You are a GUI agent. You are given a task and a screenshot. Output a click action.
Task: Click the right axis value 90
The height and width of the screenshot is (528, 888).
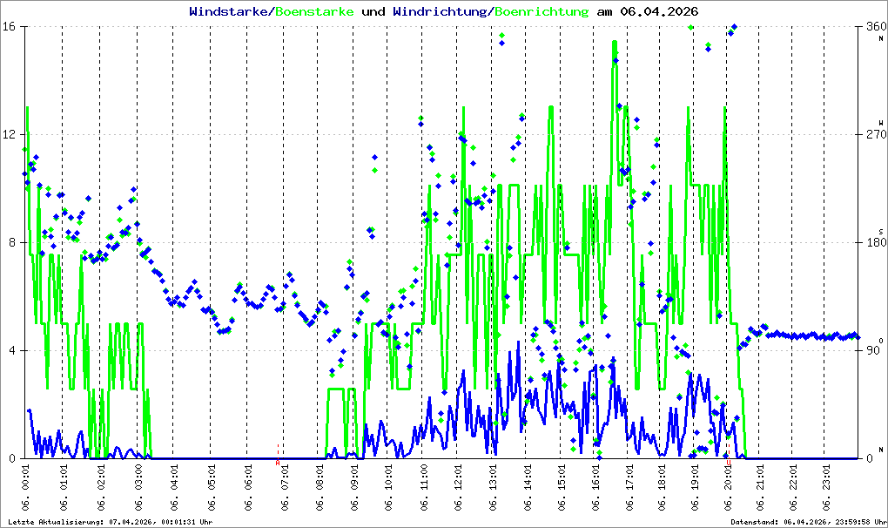(x=873, y=350)
